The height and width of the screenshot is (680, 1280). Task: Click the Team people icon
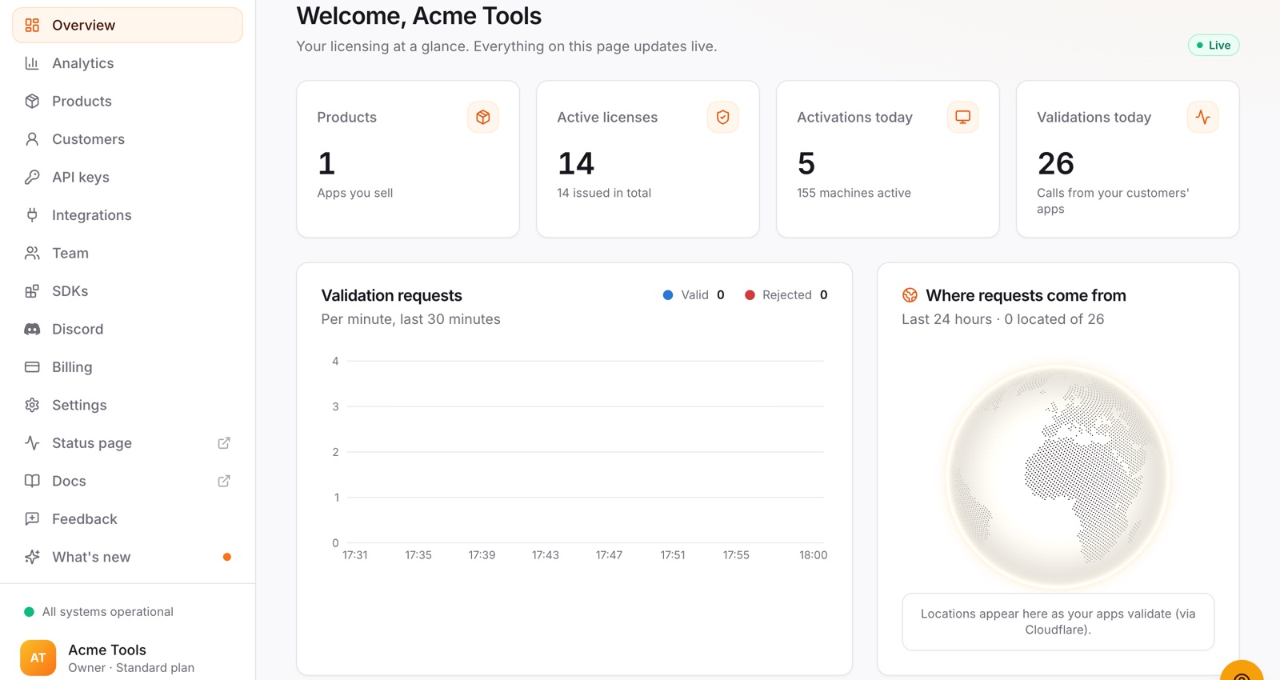pyautogui.click(x=32, y=253)
